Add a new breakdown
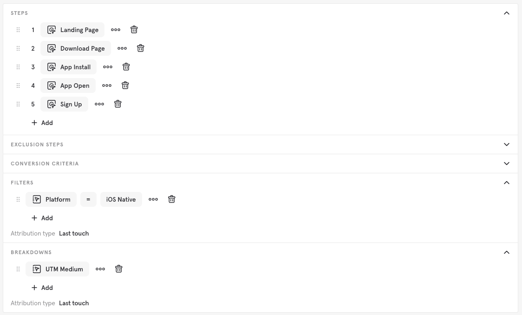 coord(42,288)
